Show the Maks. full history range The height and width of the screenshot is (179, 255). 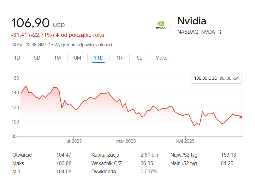pos(162,58)
